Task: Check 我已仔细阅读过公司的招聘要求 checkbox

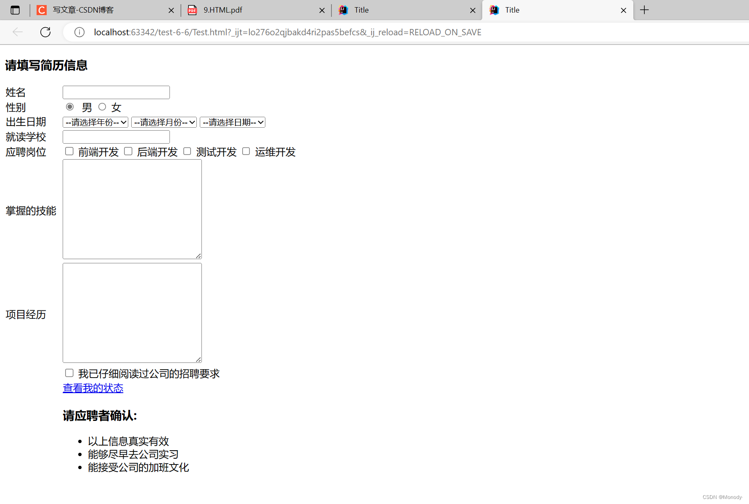Action: 69,373
